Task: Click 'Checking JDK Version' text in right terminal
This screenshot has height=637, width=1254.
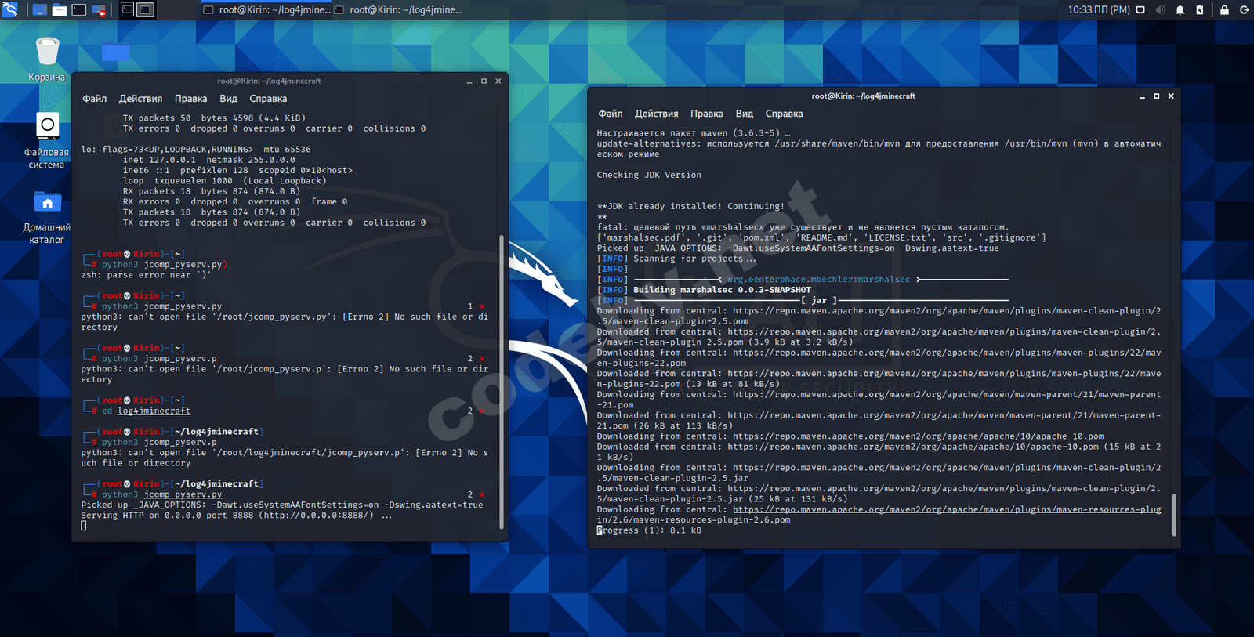Action: coord(649,175)
